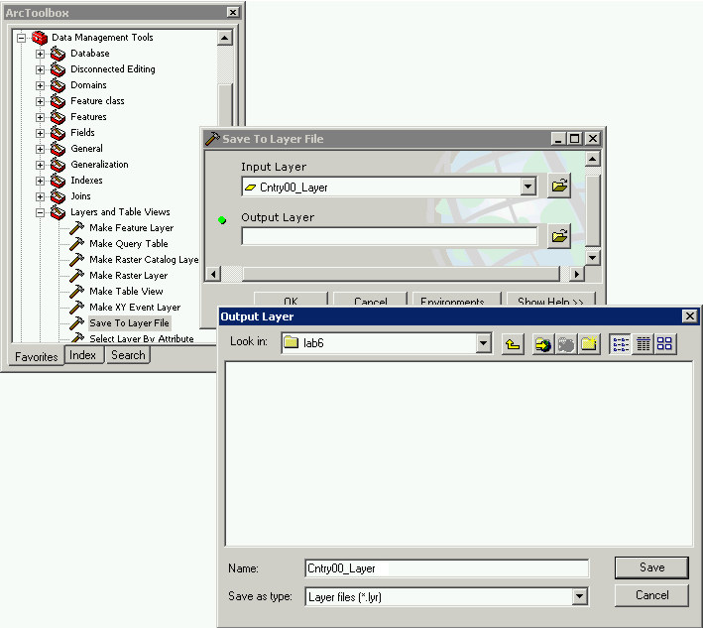Image resolution: width=703 pixels, height=628 pixels.
Task: Browse for Output Layer folder icon
Action: (x=559, y=236)
